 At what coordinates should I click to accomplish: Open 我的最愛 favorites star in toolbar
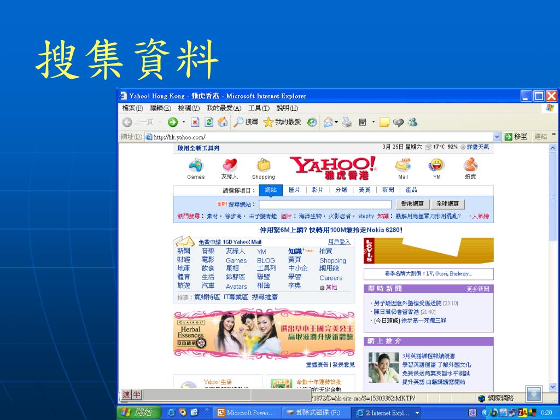[x=282, y=122]
